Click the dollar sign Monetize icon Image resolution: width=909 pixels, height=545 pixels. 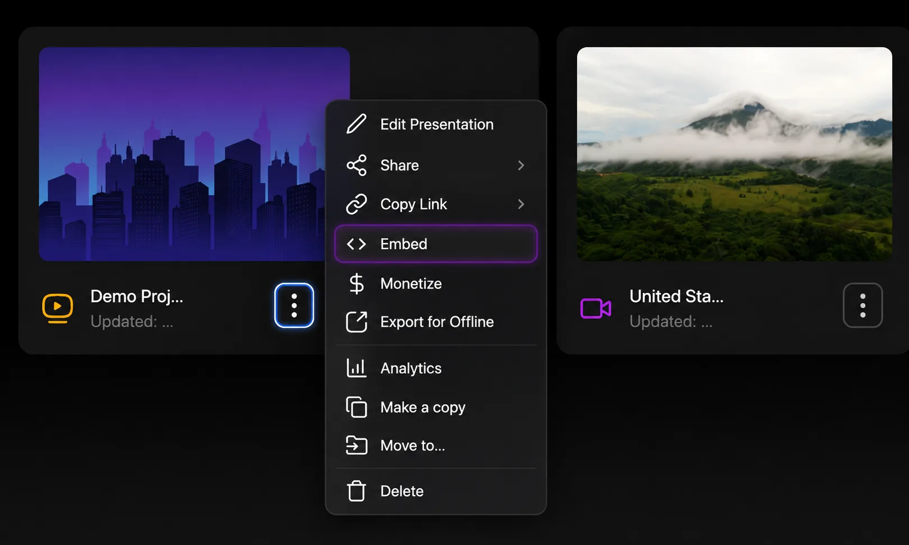point(357,283)
